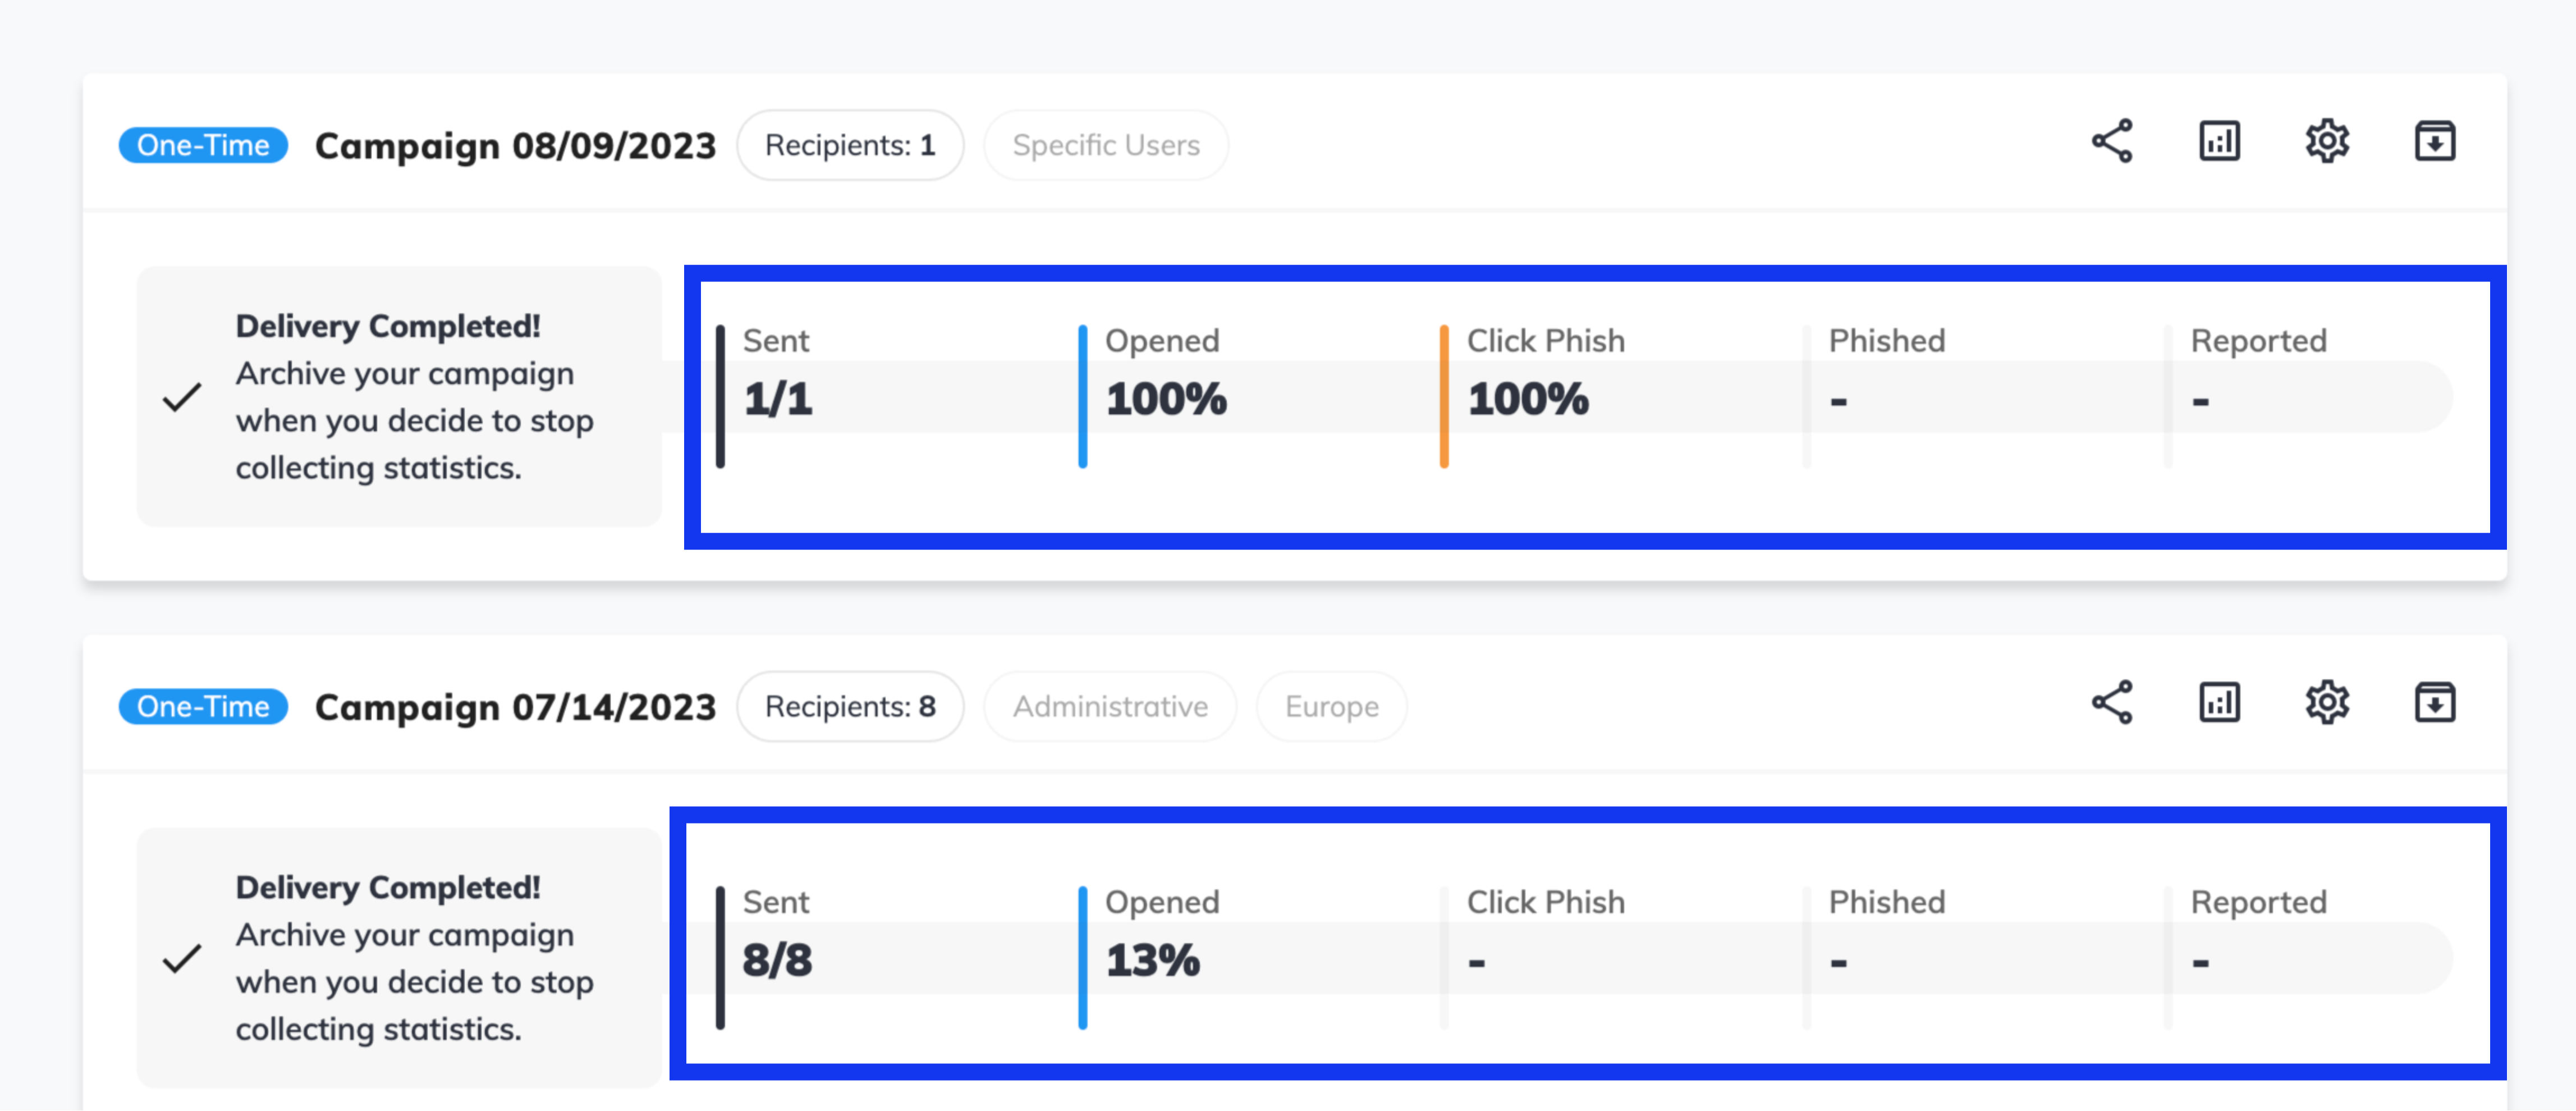Open settings gear for Campaign 07/14/2023
2576x1111 pixels.
2326,703
